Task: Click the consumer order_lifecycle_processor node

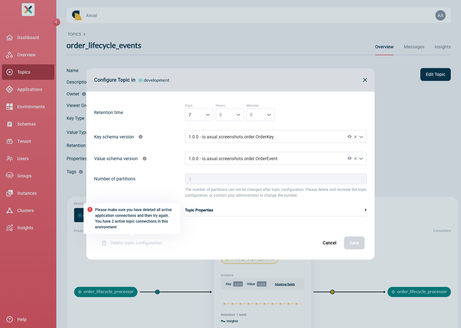Action: coord(419,292)
